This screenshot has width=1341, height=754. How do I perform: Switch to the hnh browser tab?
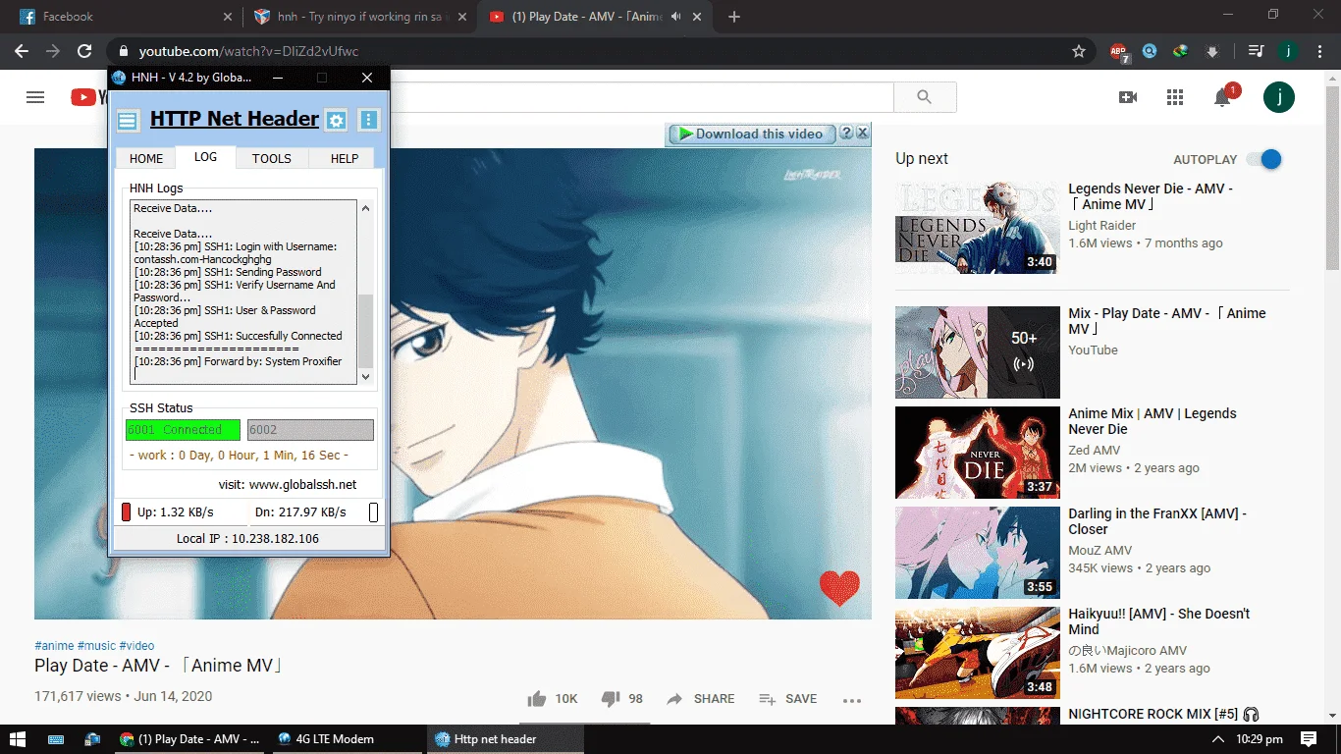tap(357, 17)
